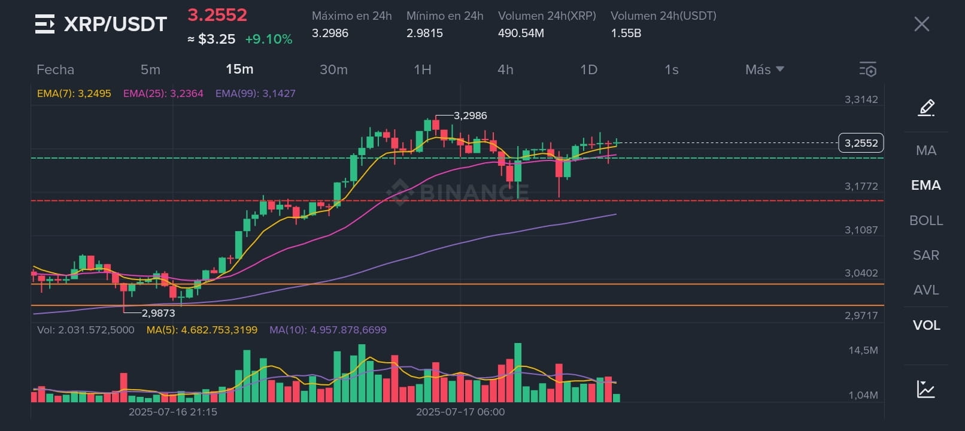
Task: Select the 30m timeframe
Action: pos(333,69)
